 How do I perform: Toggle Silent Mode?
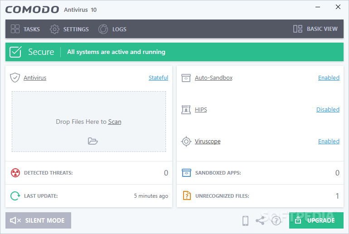[38, 220]
